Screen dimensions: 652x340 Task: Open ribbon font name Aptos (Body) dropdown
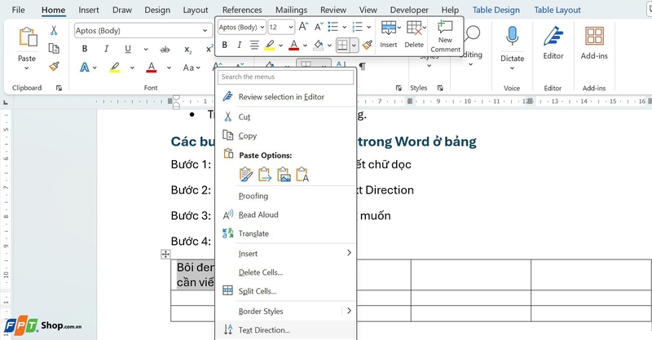pyautogui.click(x=205, y=31)
